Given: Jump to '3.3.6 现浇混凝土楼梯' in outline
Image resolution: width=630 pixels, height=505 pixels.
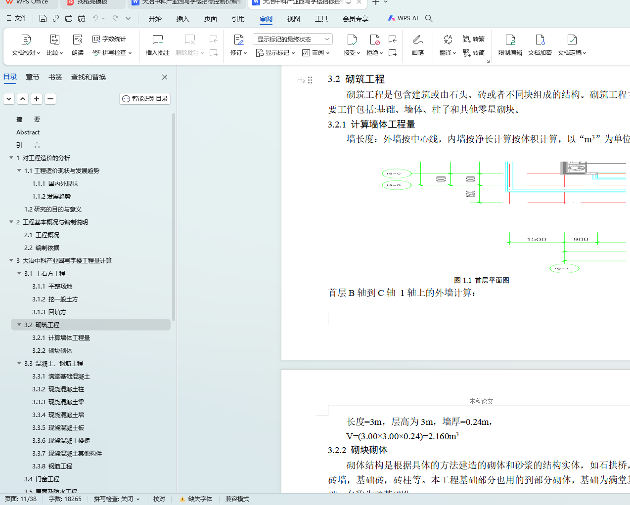Looking at the screenshot, I should click(61, 440).
